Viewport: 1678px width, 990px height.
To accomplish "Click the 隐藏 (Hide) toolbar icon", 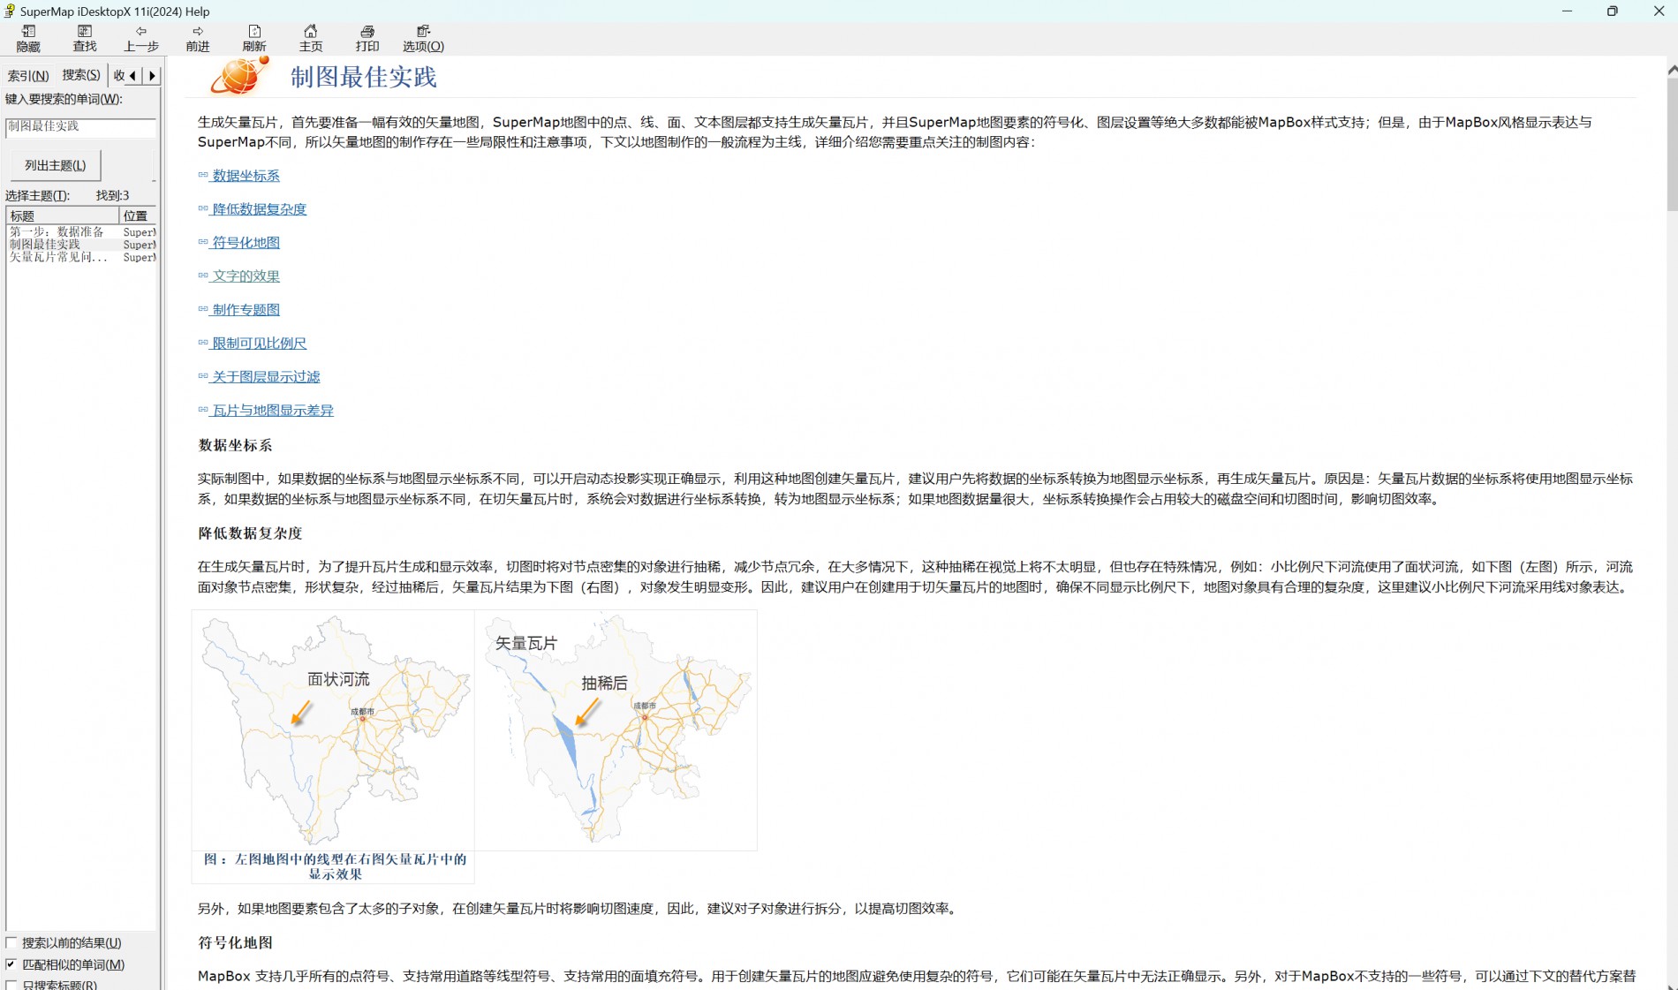I will point(28,38).
